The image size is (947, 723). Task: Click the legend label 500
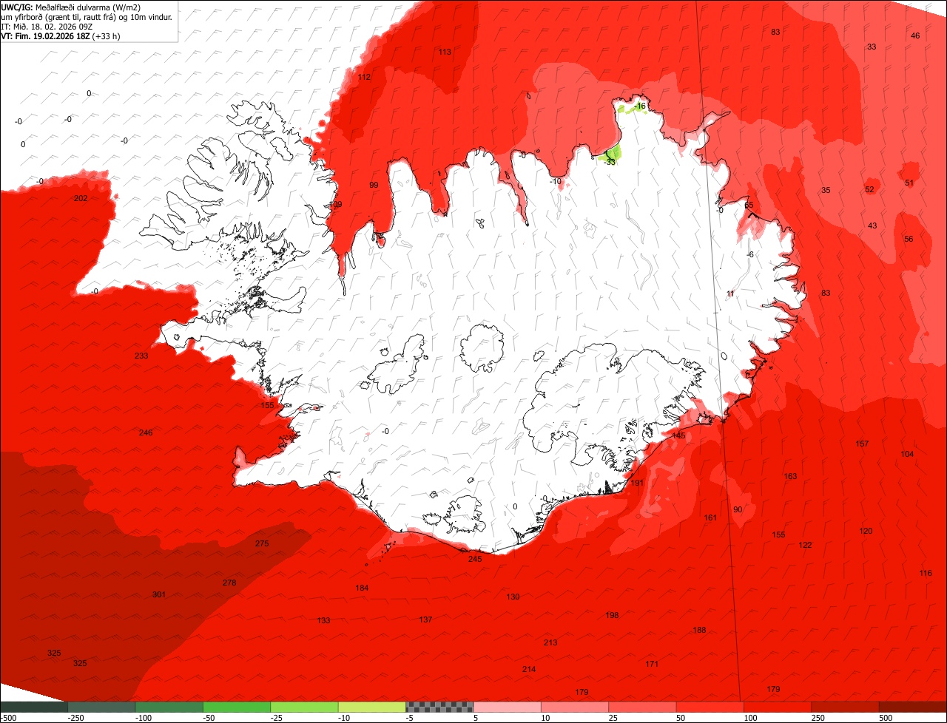coord(886,718)
